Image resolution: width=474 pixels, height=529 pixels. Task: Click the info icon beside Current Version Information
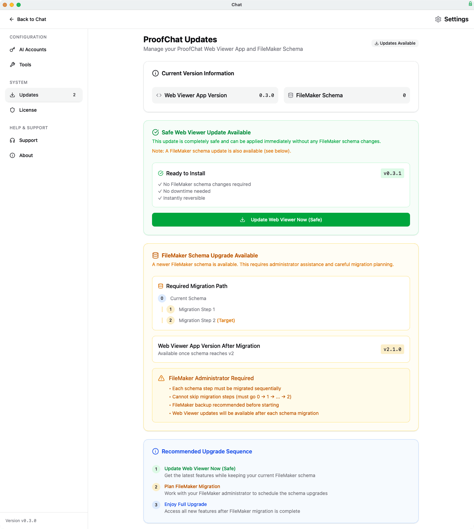click(155, 73)
